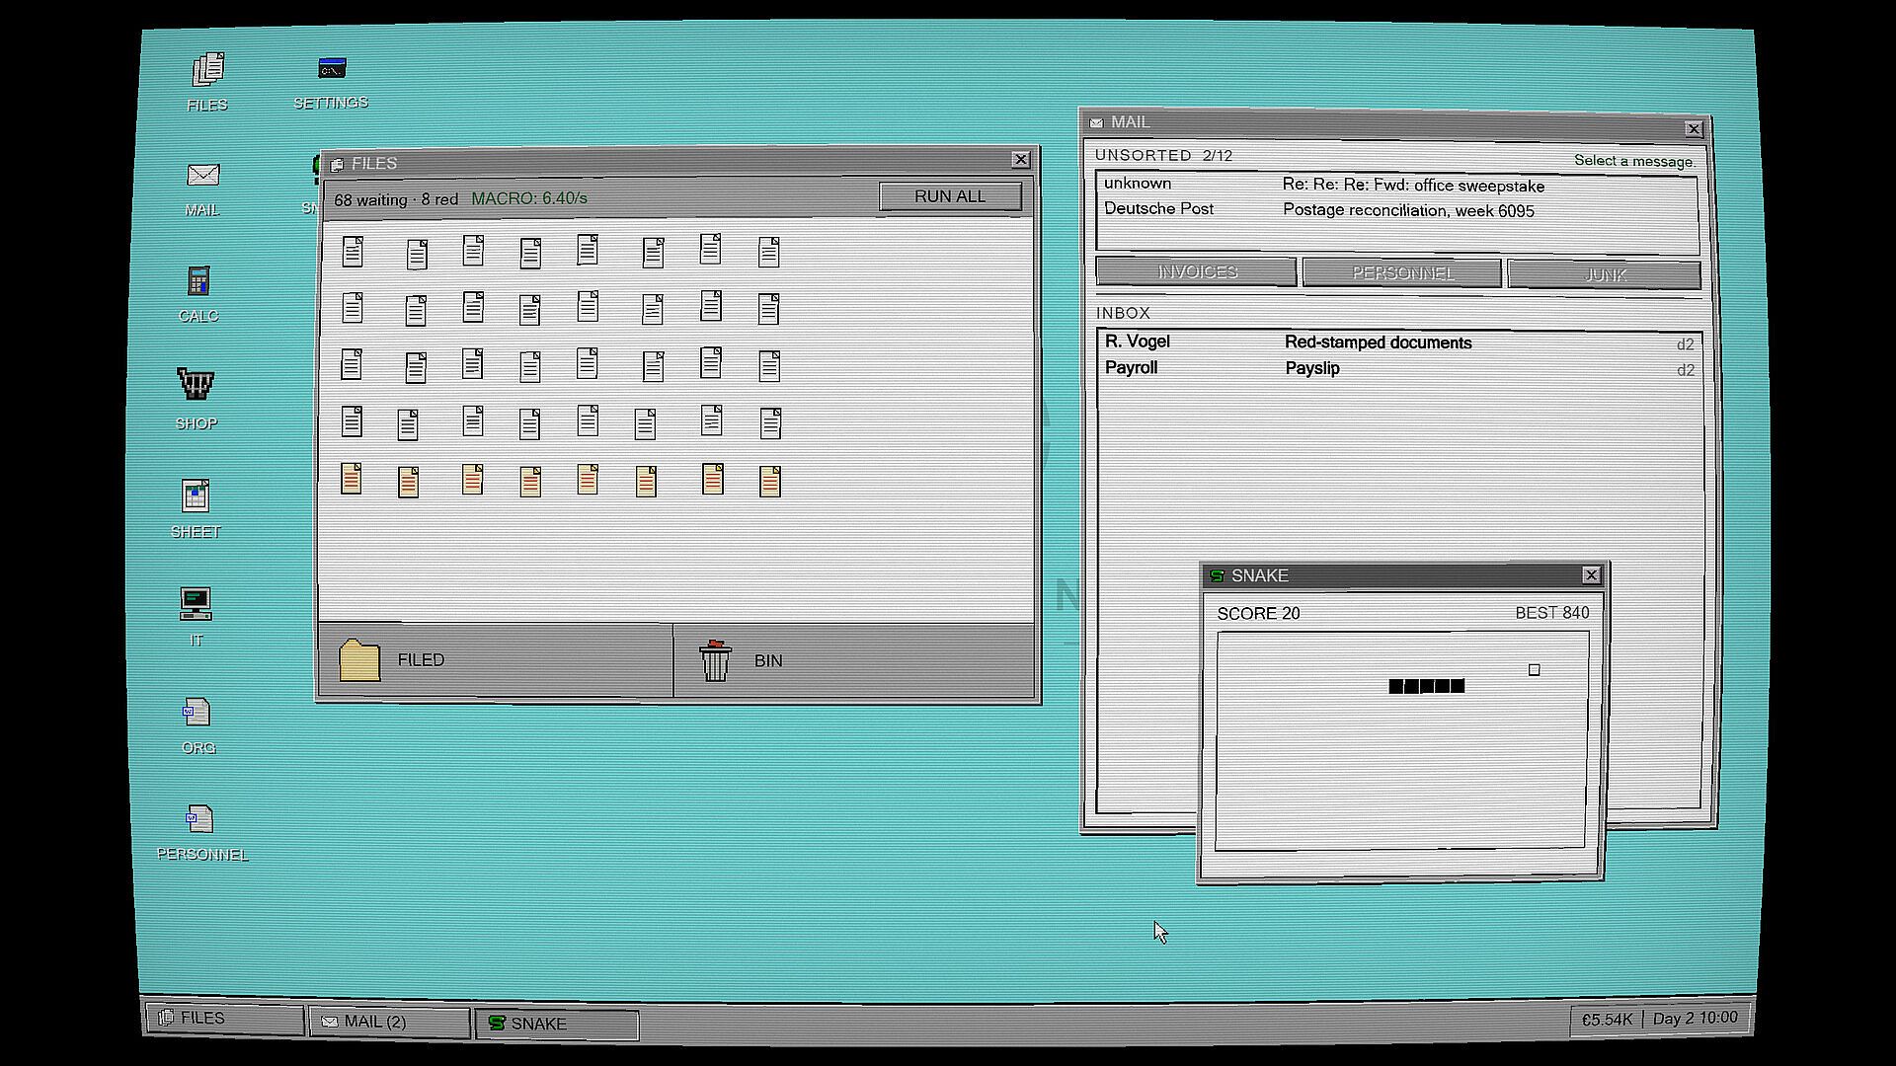The width and height of the screenshot is (1896, 1066).
Task: Select first document in second row of FILES
Action: point(353,307)
